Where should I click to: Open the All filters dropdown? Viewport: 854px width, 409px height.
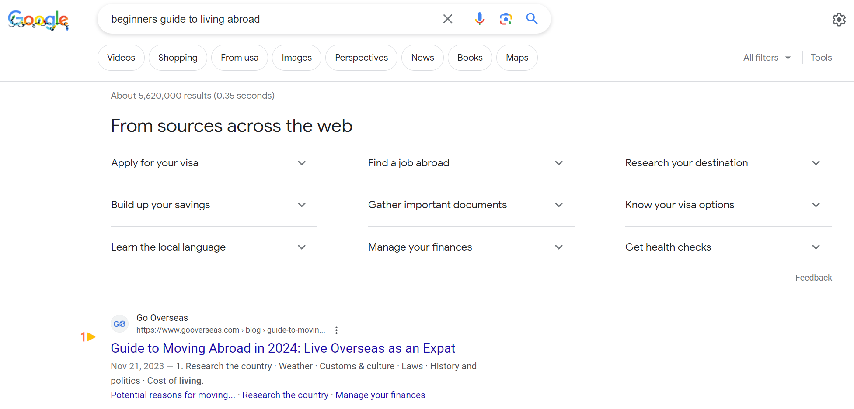tap(767, 58)
